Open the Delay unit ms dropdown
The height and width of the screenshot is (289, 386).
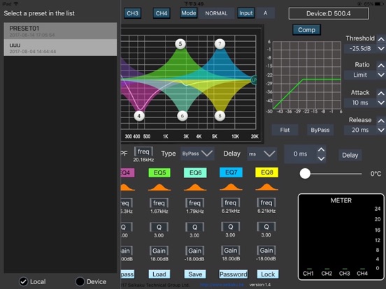(x=262, y=154)
